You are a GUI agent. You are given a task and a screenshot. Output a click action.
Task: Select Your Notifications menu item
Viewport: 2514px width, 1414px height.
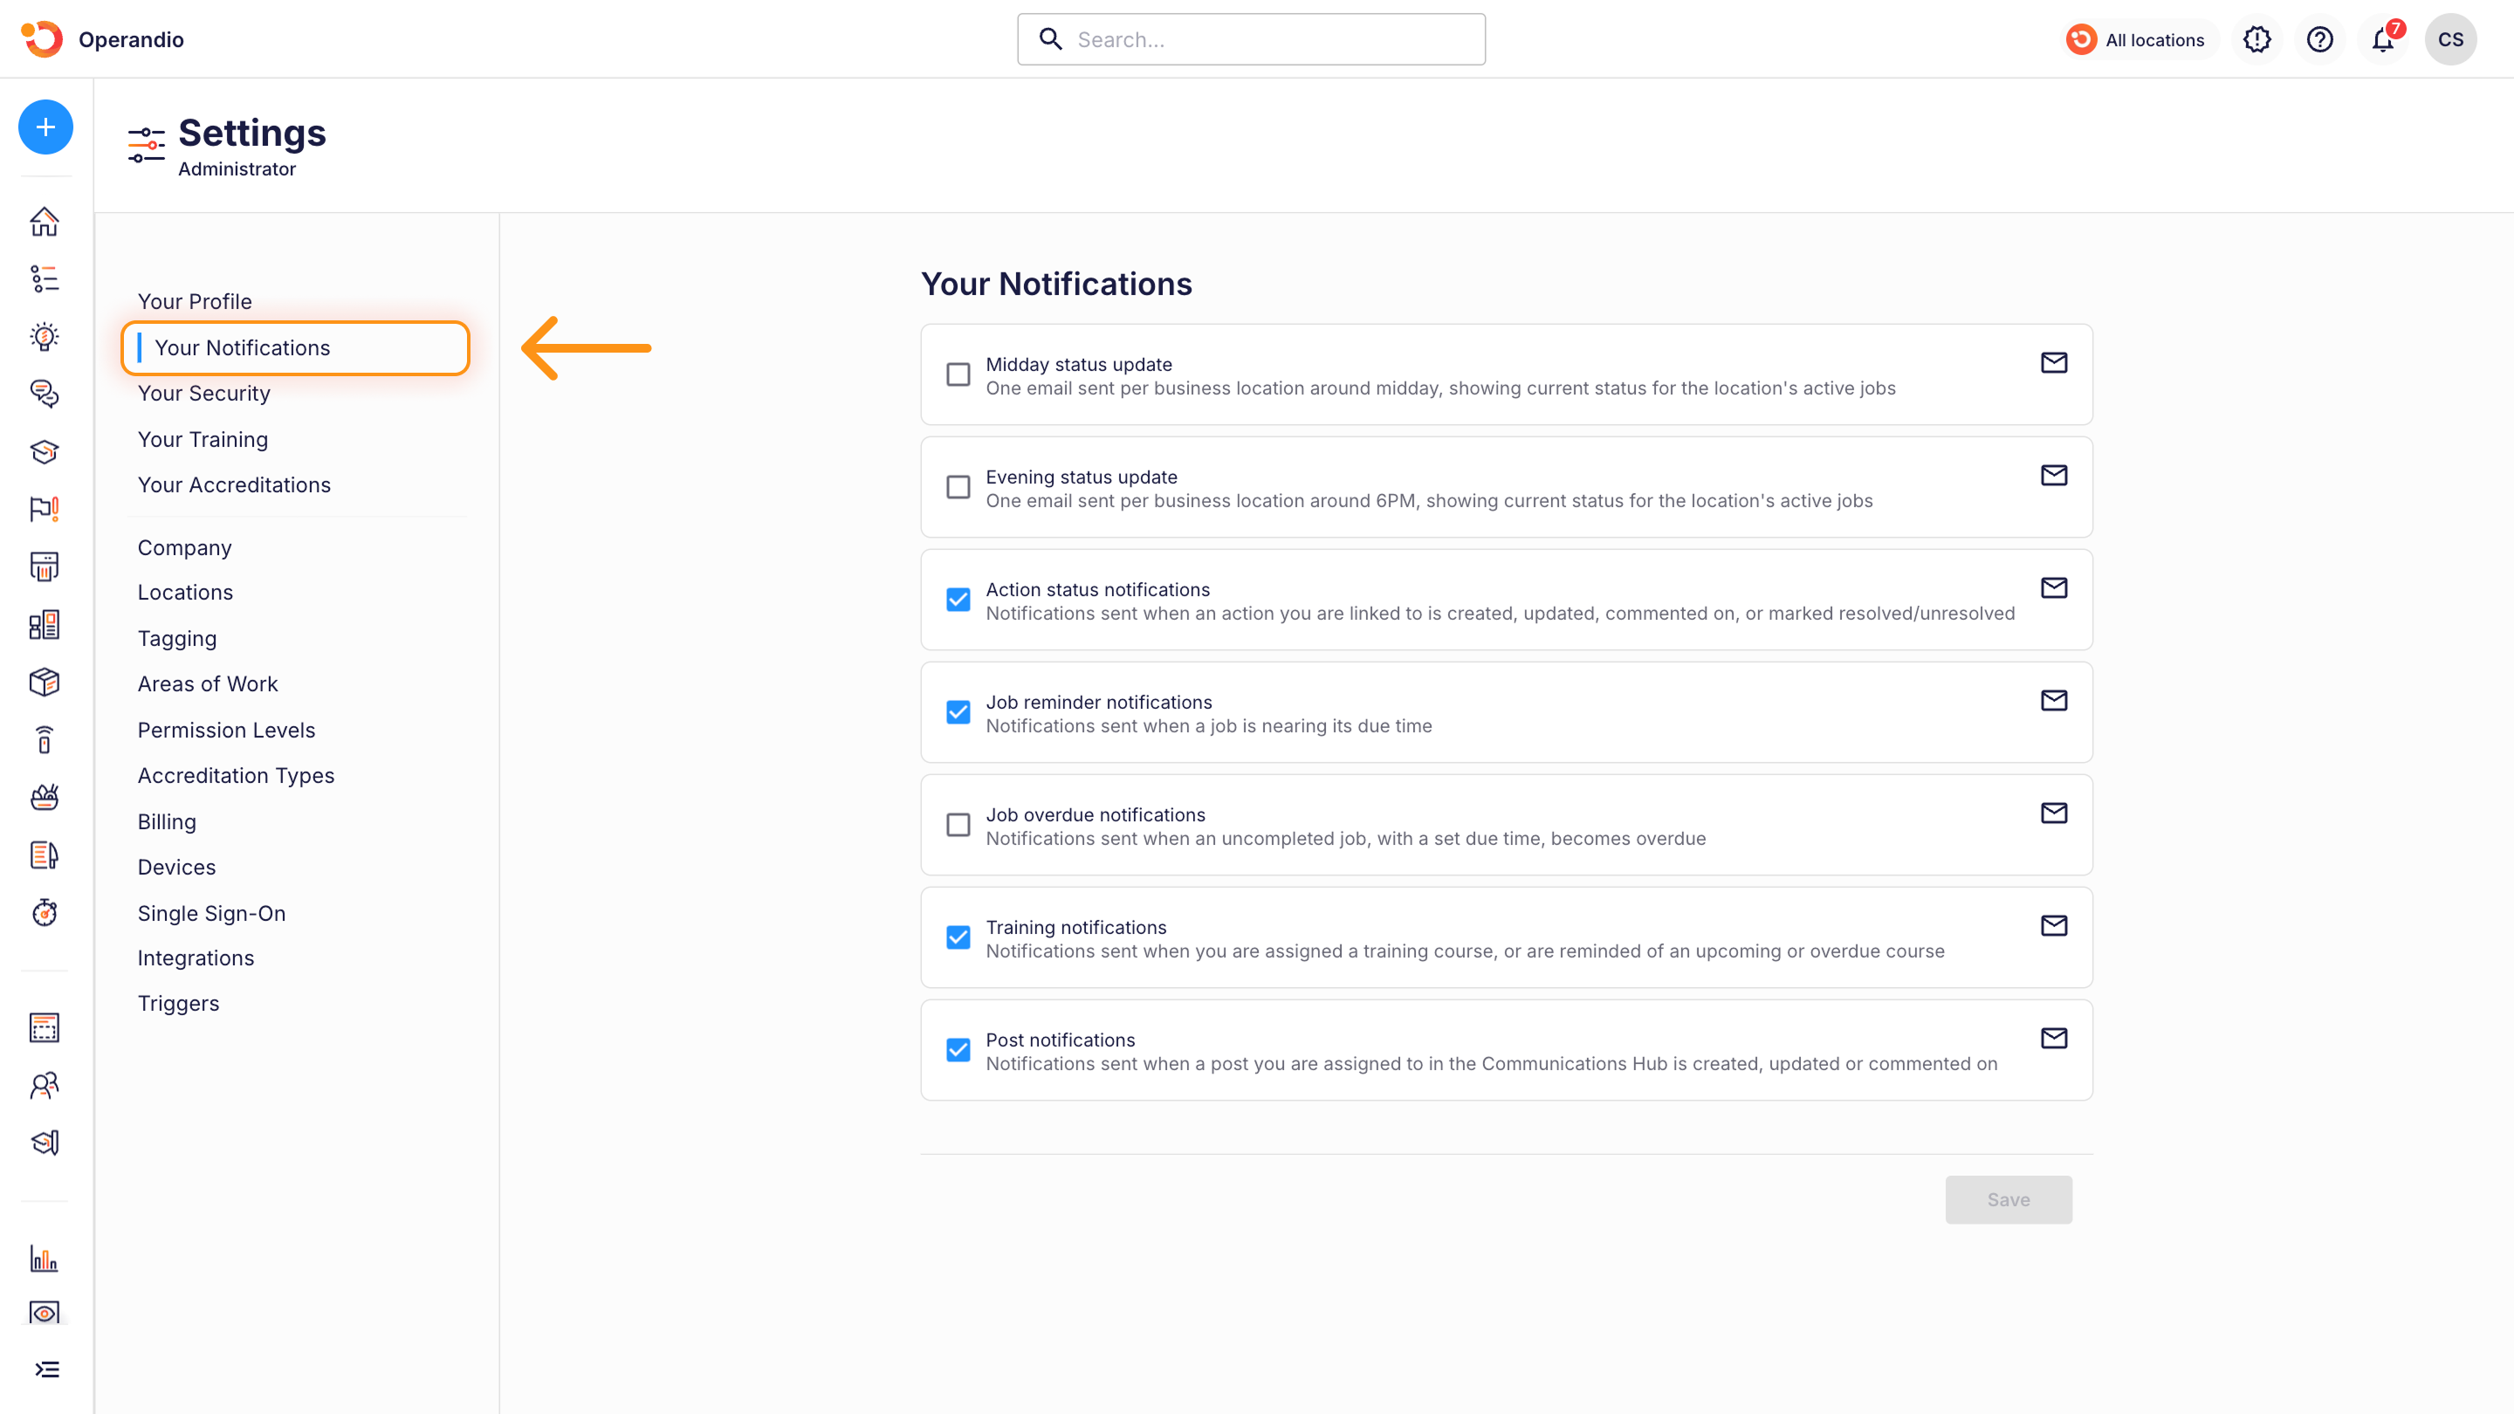(x=296, y=348)
